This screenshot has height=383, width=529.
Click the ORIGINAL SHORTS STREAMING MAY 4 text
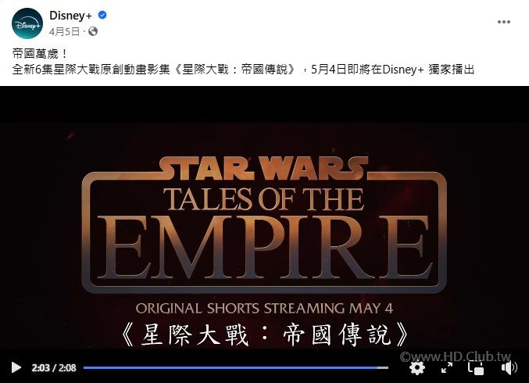[x=264, y=309]
